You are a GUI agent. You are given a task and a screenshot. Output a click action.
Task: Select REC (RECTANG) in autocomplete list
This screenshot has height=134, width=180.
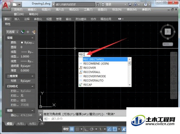[103, 59]
